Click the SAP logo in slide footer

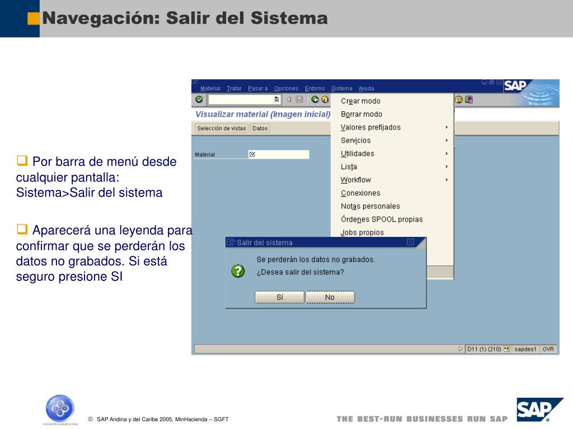coord(540,410)
